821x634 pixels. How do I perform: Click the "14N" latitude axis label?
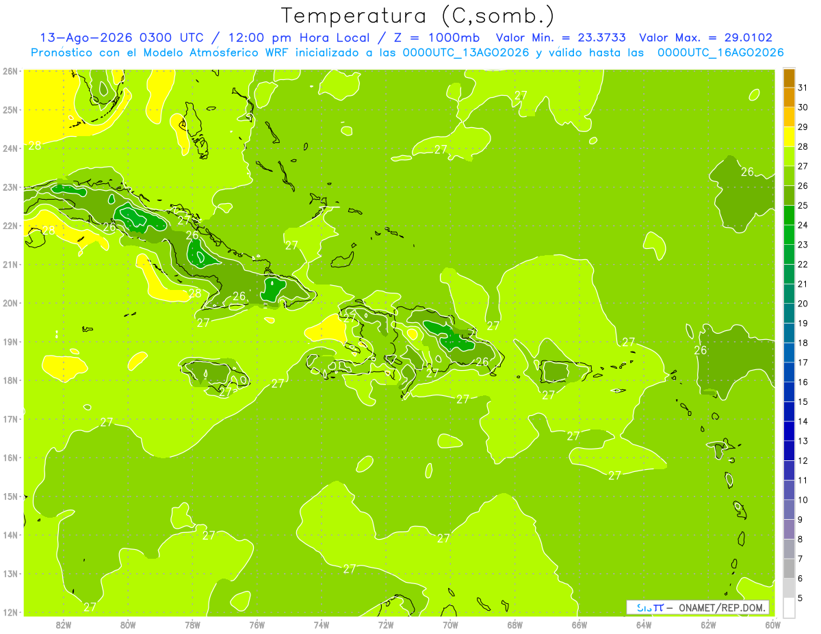pos(10,535)
